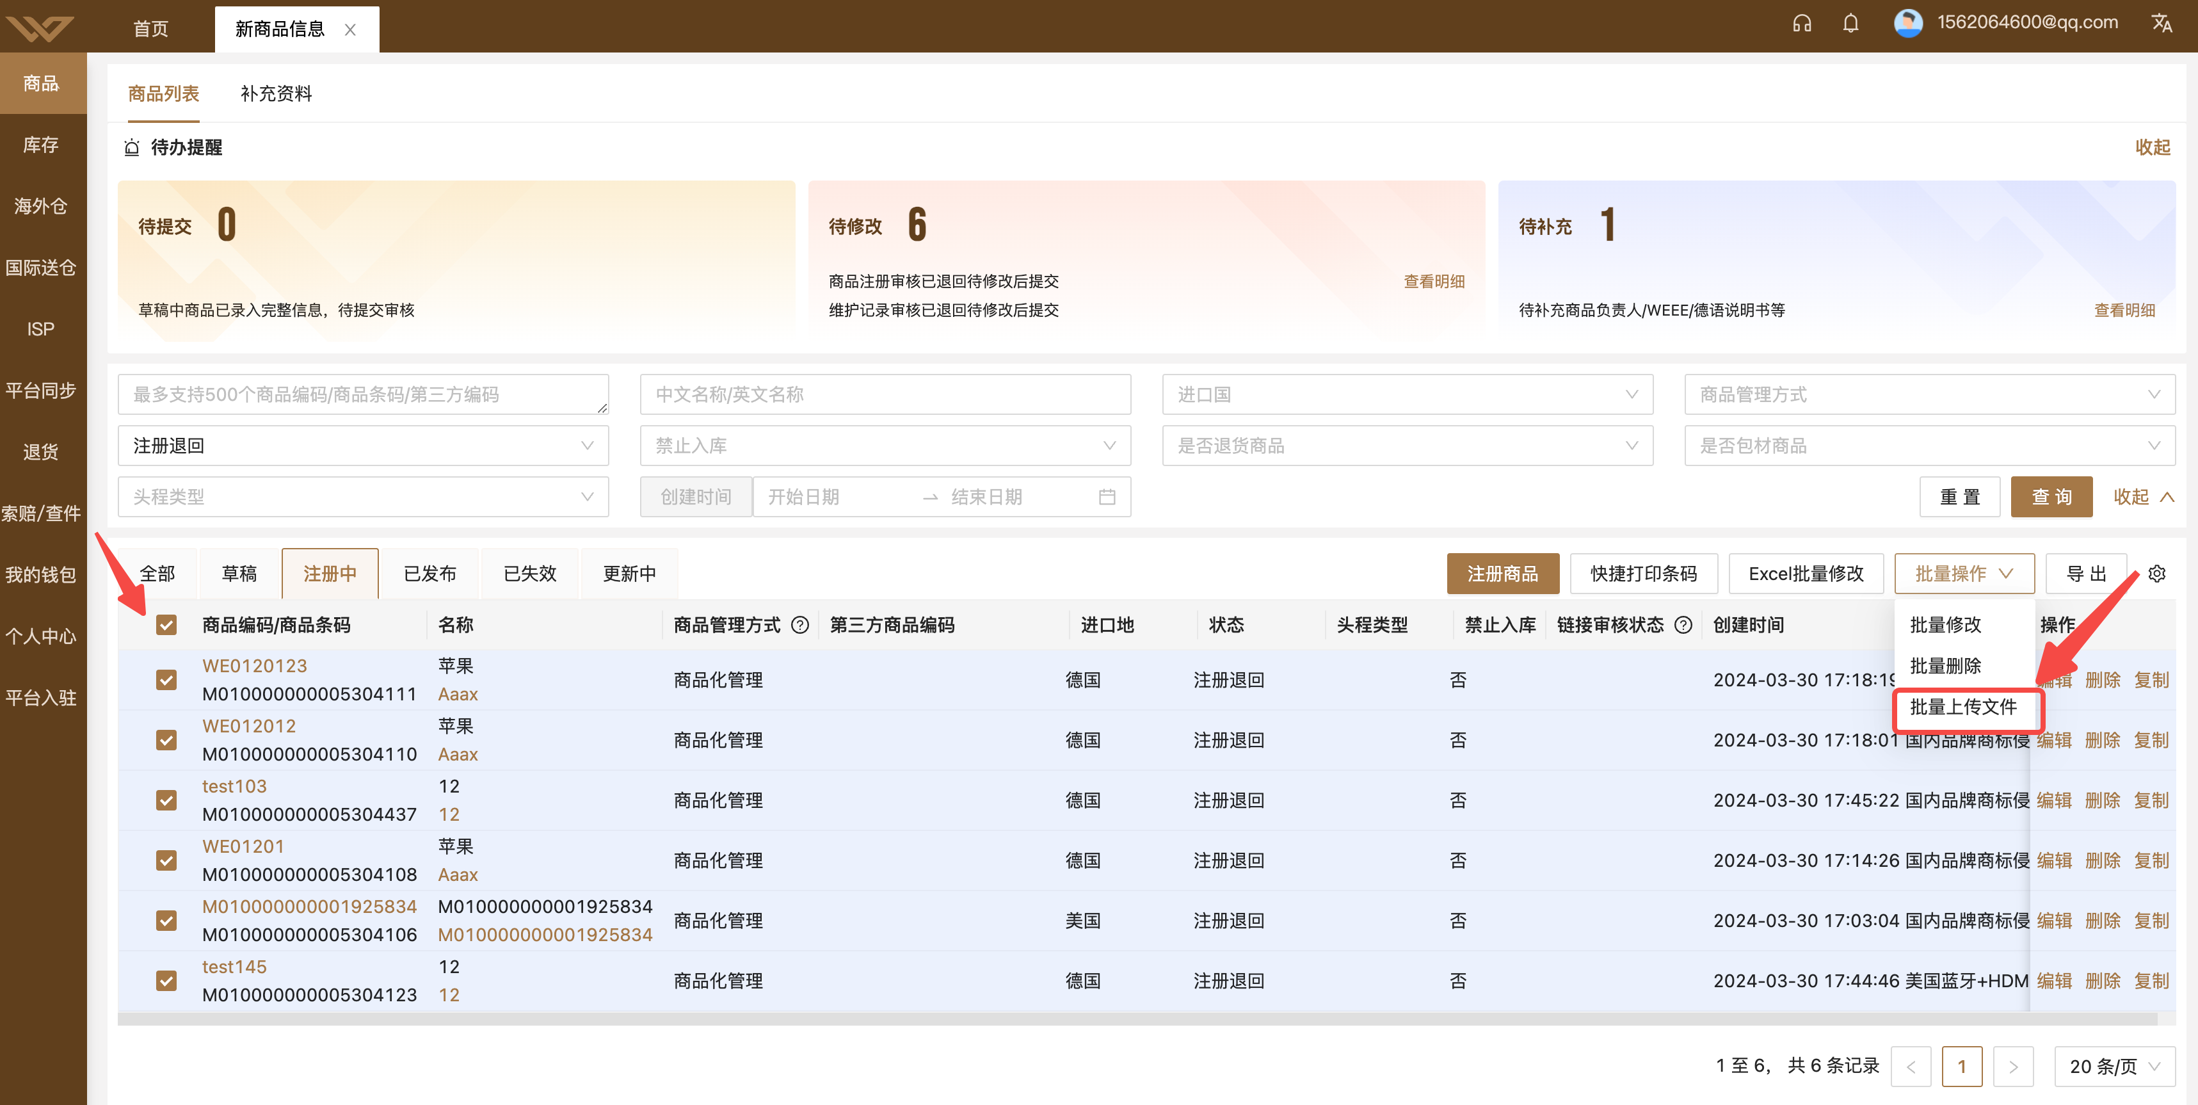This screenshot has width=2198, height=1105.
Task: Click 编辑 for the test103 row
Action: pyautogui.click(x=2054, y=800)
